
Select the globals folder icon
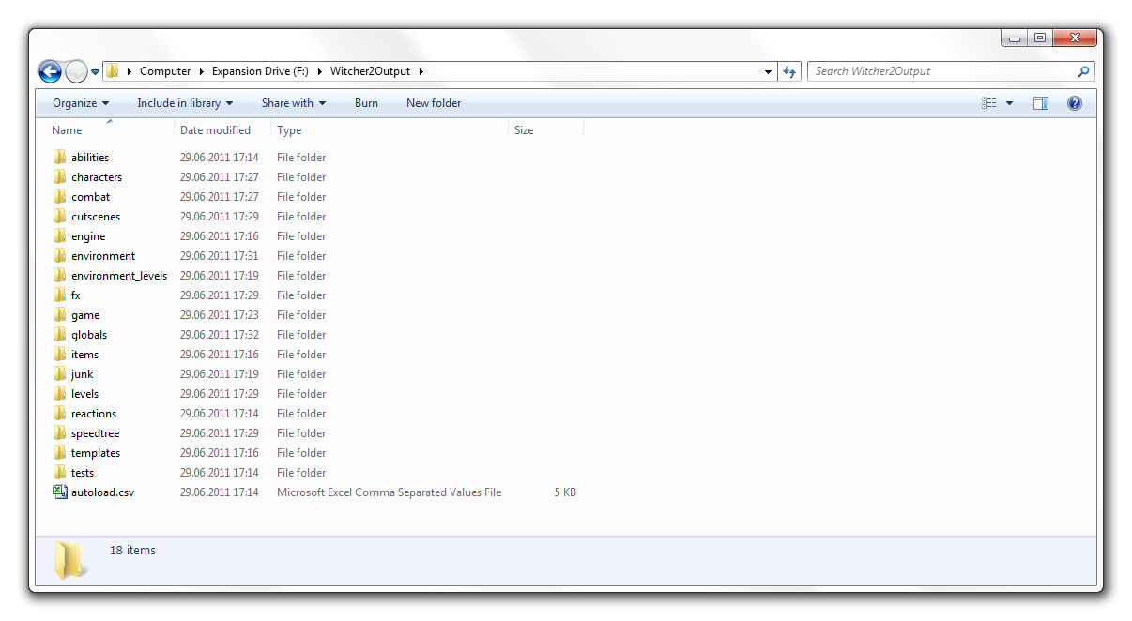[x=60, y=335]
